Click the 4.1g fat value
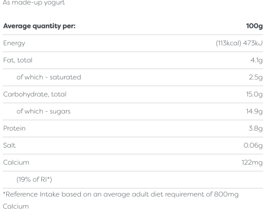Image resolution: width=278 pixels, height=218 pixels. 256,60
